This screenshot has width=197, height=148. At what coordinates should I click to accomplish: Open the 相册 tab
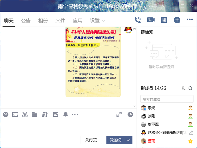point(43,21)
